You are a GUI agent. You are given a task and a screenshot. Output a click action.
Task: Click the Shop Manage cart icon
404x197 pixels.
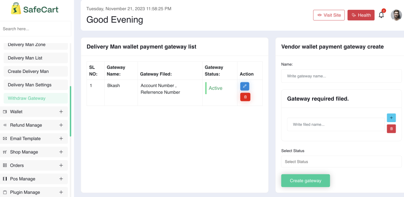click(x=5, y=152)
